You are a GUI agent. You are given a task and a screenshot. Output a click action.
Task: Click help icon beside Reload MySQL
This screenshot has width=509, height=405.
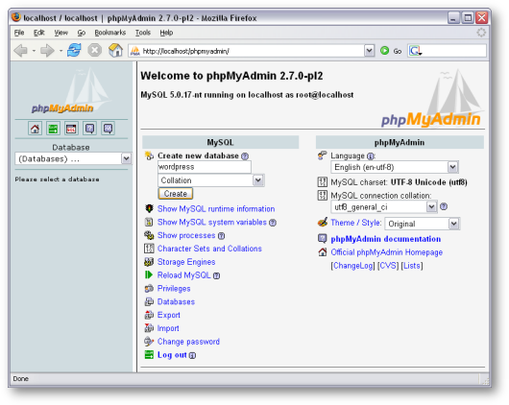(x=216, y=275)
